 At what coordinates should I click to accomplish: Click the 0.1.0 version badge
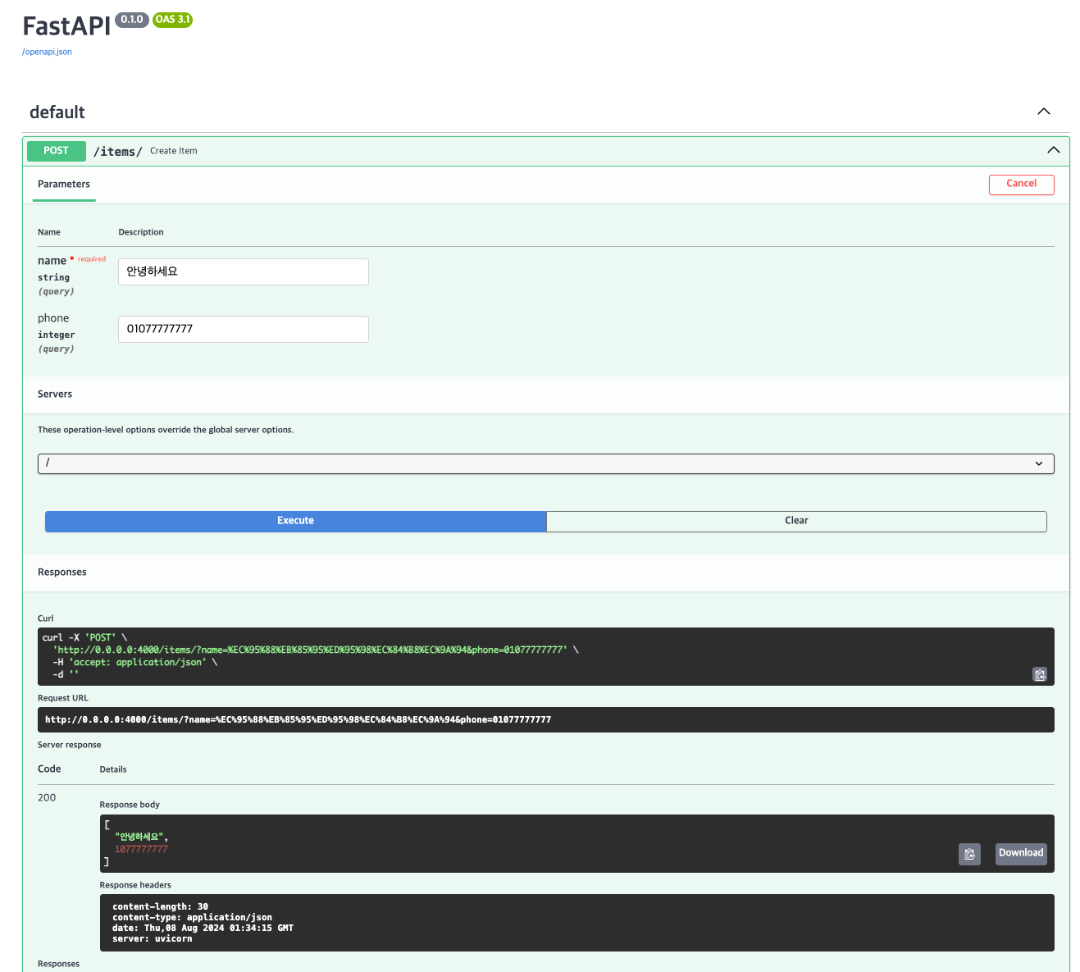point(132,20)
